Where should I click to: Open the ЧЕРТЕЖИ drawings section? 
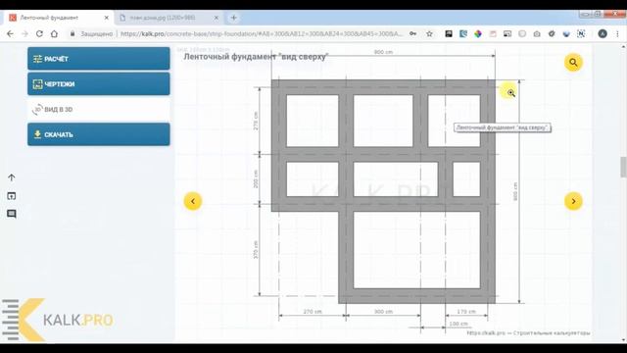click(x=98, y=83)
